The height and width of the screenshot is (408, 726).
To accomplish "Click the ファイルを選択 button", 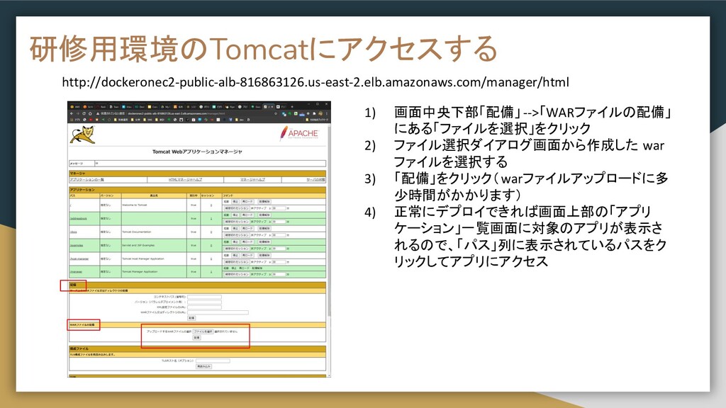I will coord(203,331).
